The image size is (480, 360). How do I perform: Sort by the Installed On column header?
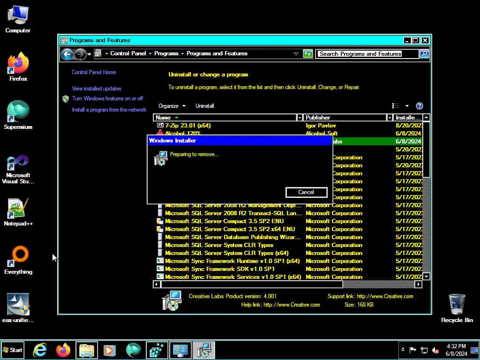tap(408, 118)
